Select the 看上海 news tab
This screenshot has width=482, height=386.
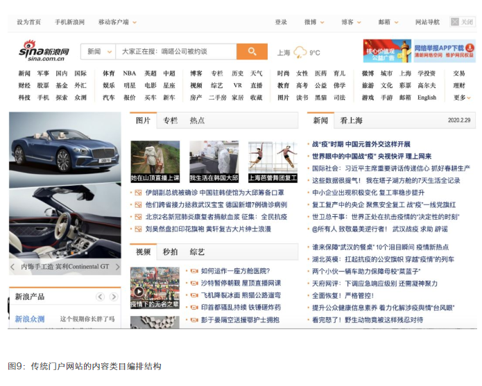click(x=351, y=121)
